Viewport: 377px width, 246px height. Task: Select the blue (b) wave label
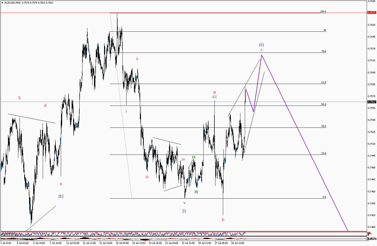tap(61, 196)
